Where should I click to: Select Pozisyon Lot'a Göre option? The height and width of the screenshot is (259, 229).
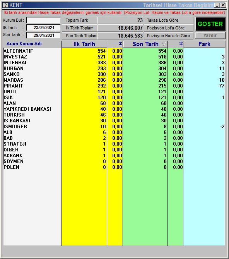point(168,28)
